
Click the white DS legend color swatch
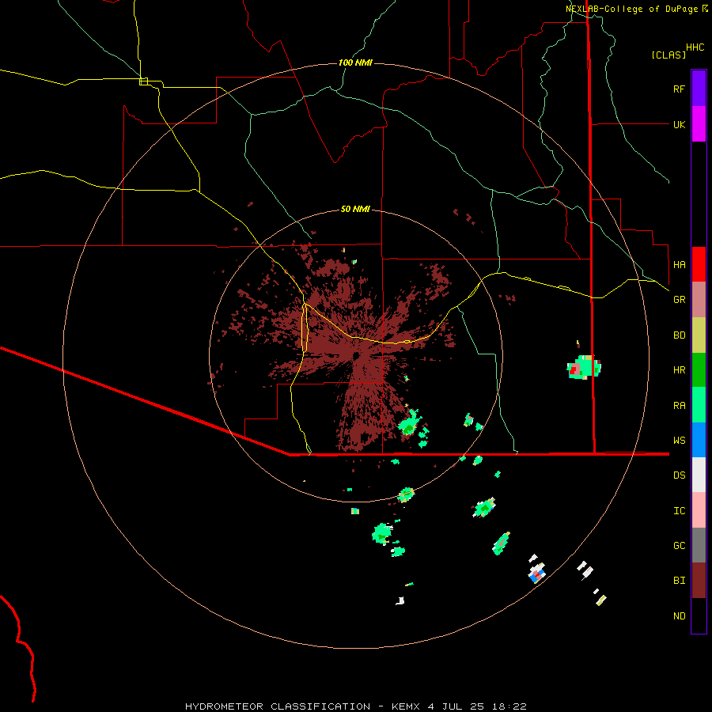click(699, 475)
